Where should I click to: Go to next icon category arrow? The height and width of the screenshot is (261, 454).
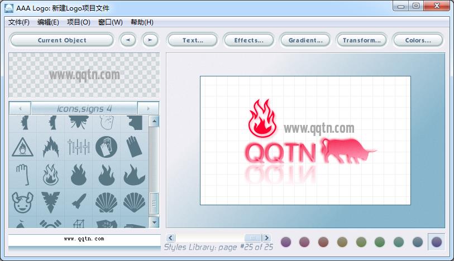pos(149,108)
